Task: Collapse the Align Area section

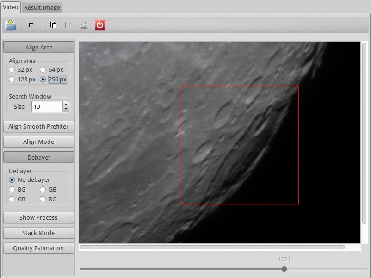Action: [38, 47]
